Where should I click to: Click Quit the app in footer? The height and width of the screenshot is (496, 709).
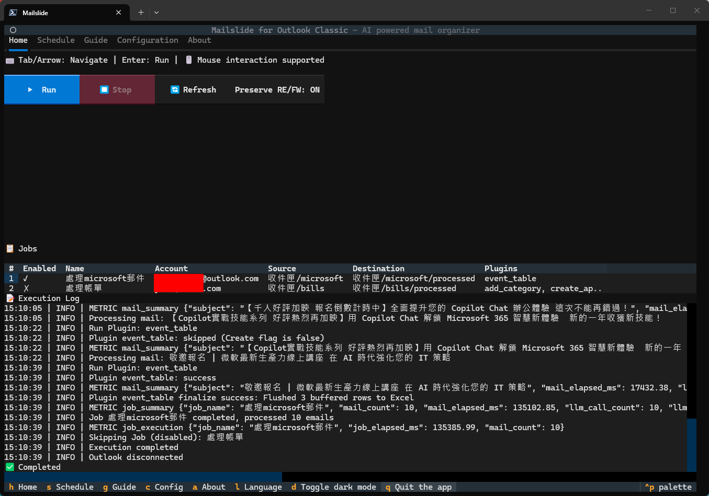click(418, 487)
